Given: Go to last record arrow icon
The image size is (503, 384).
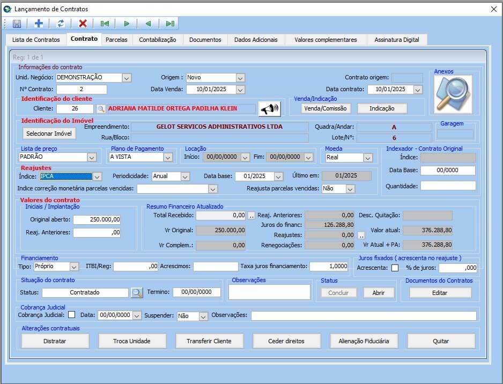Looking at the screenshot, I should pyautogui.click(x=170, y=24).
